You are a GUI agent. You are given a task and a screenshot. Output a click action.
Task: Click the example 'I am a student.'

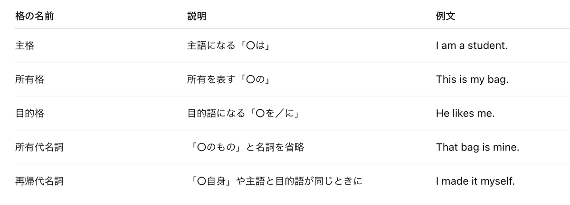pyautogui.click(x=472, y=45)
